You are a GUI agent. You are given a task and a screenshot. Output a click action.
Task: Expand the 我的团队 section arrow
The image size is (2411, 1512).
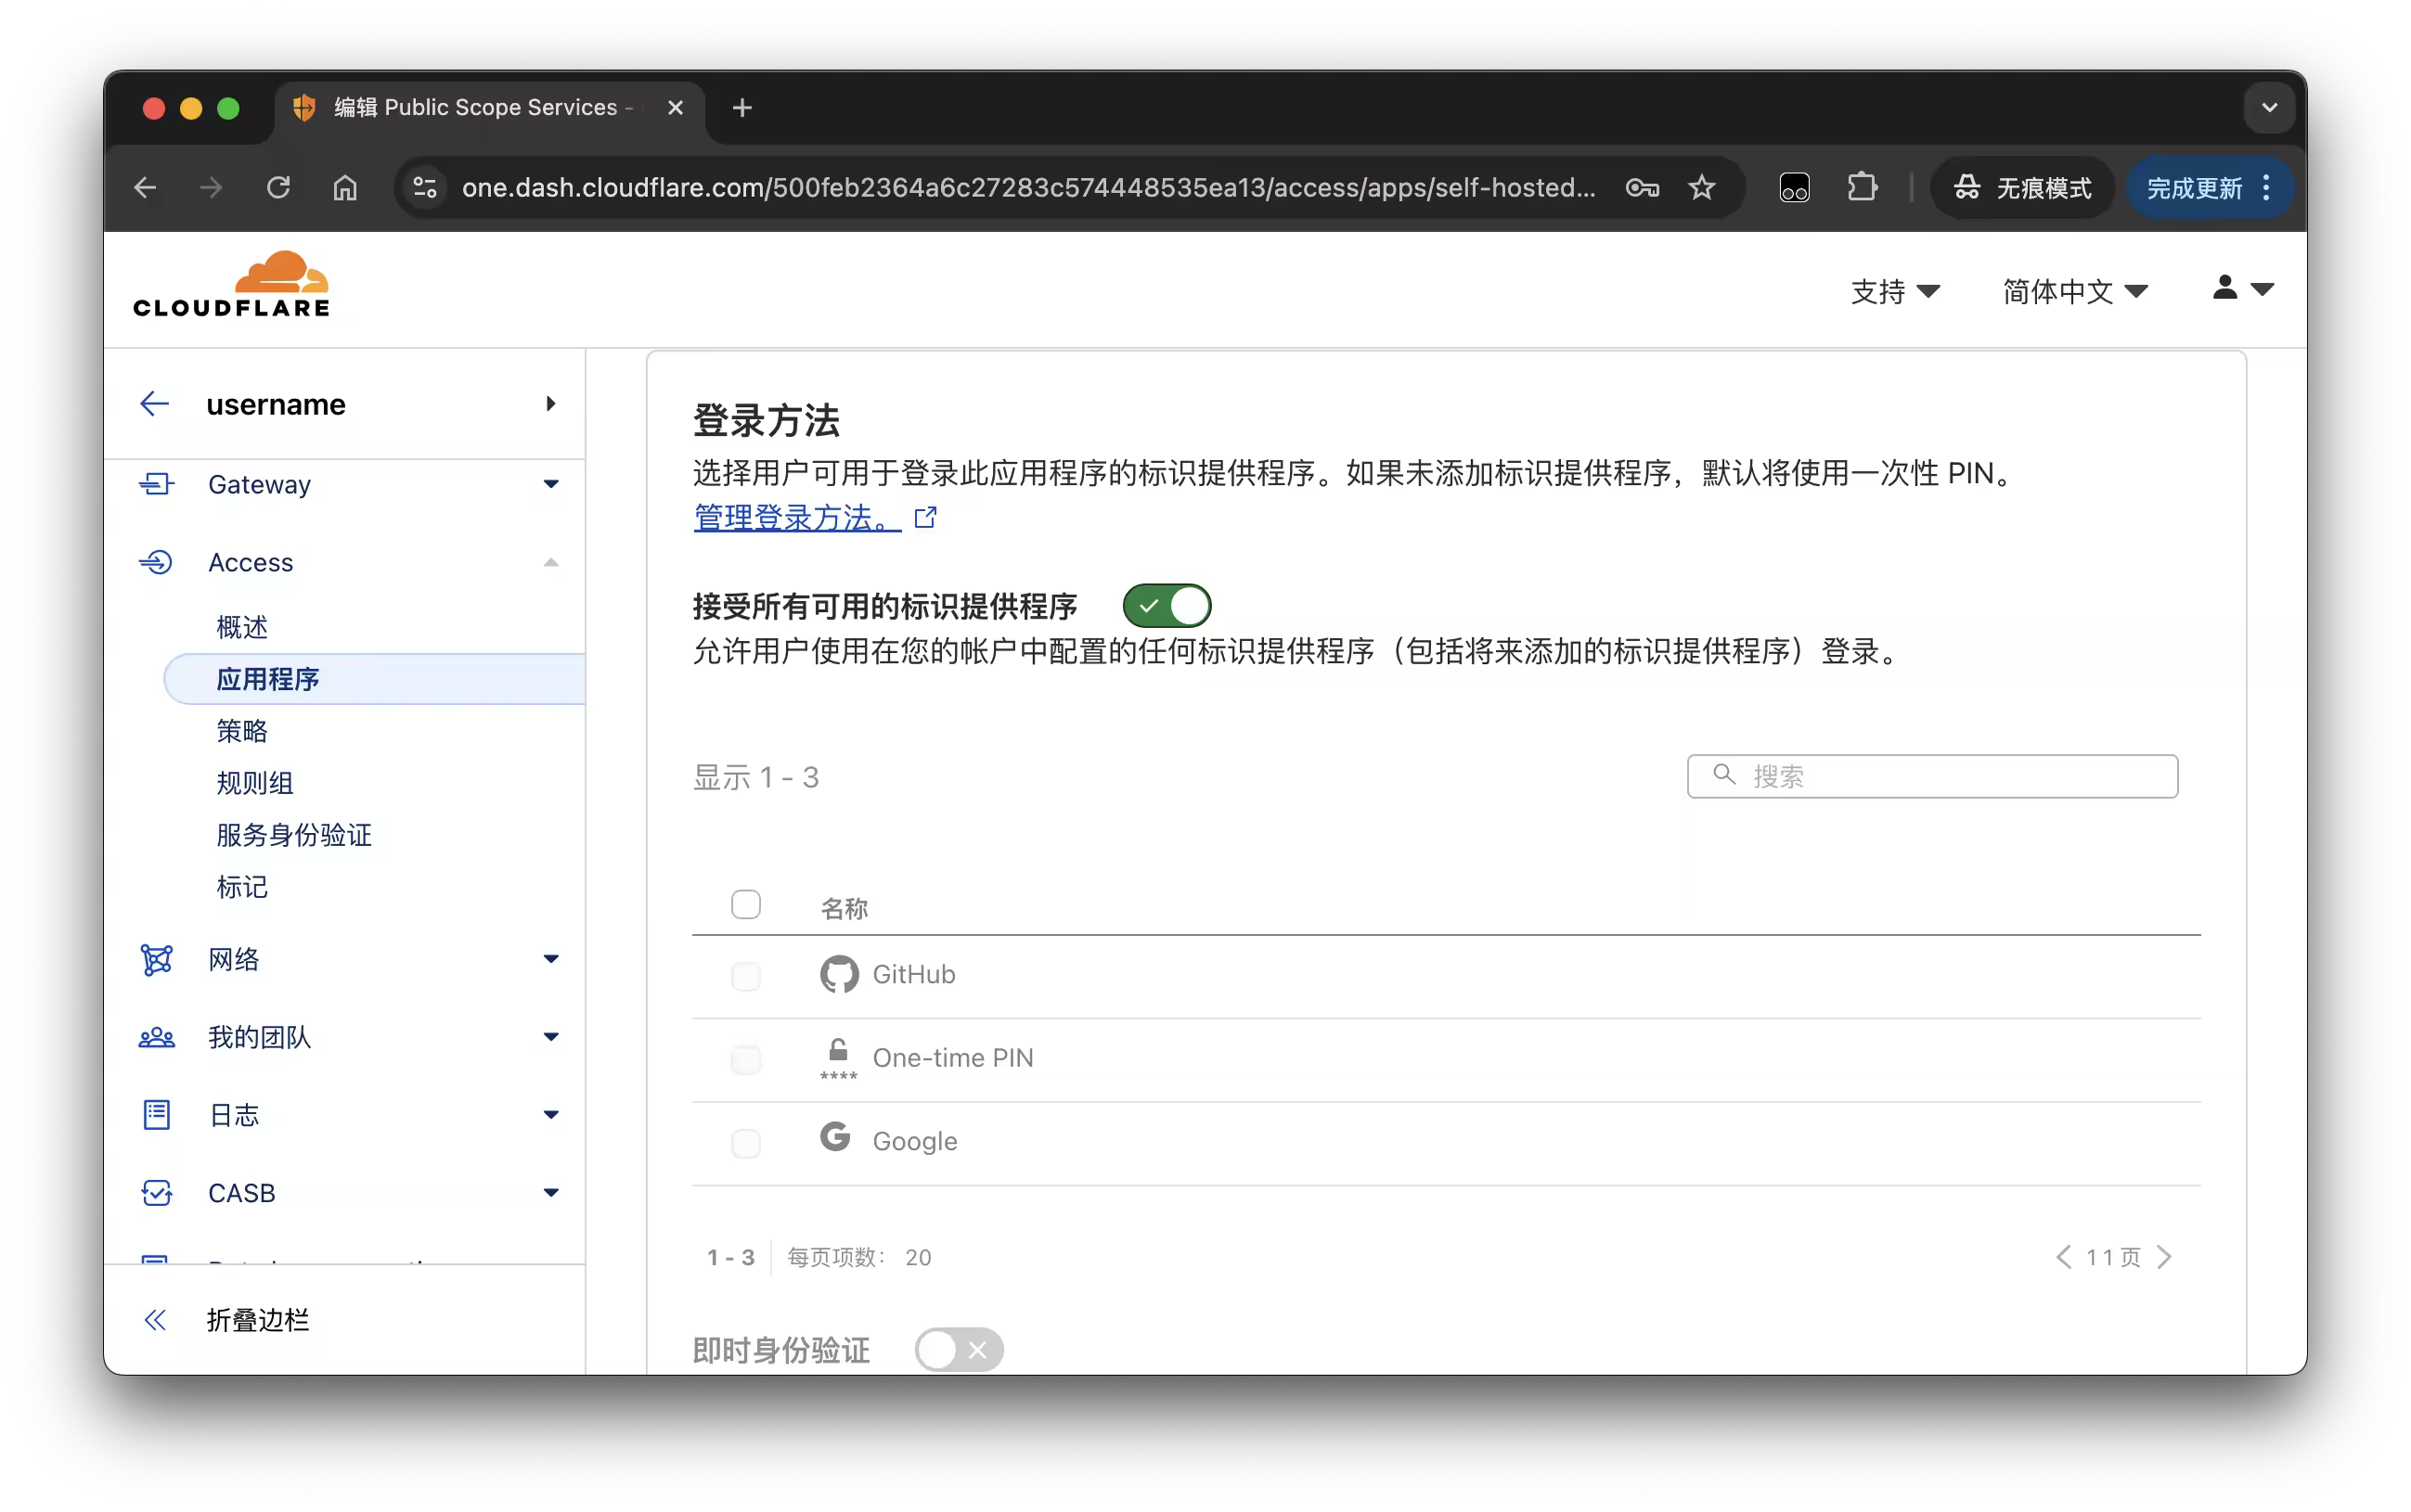(x=550, y=1037)
